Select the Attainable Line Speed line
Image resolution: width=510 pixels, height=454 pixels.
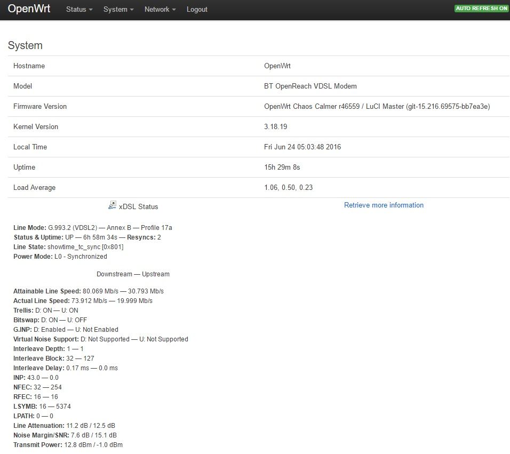point(88,291)
